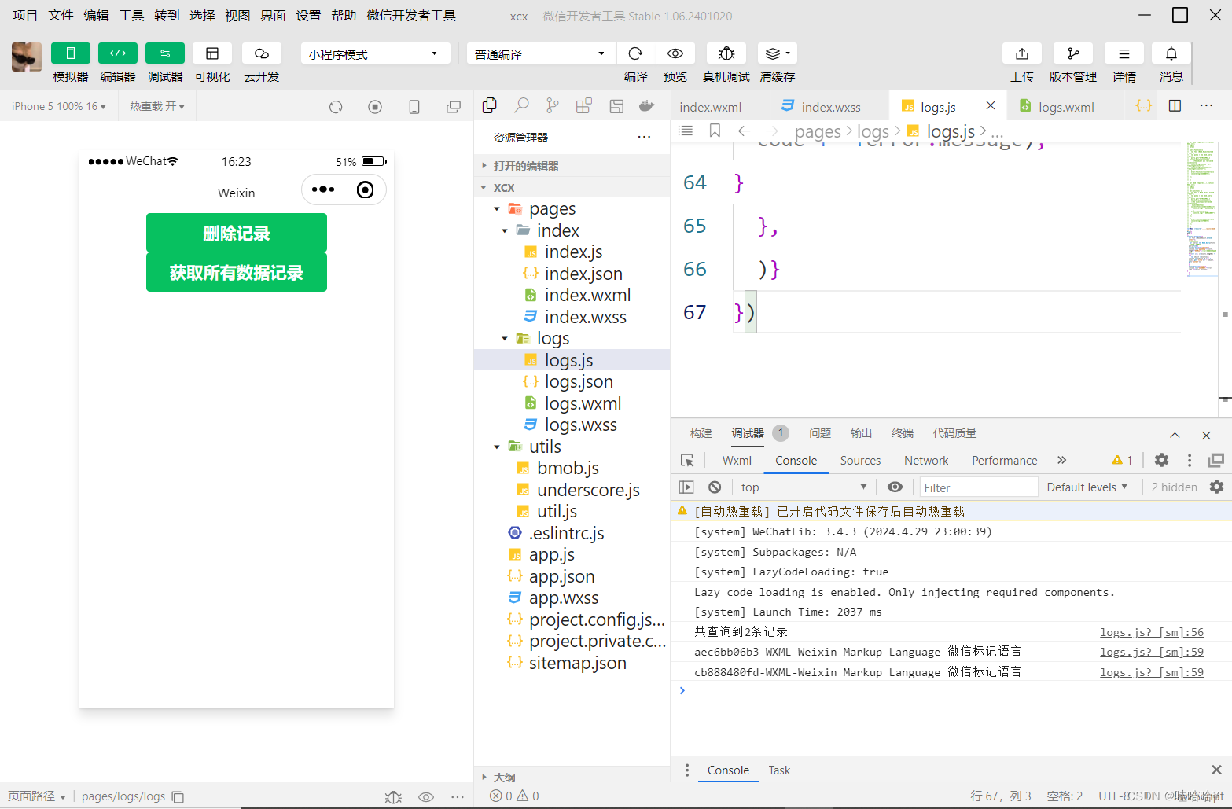
Task: Collapse the index folder
Action: click(505, 230)
